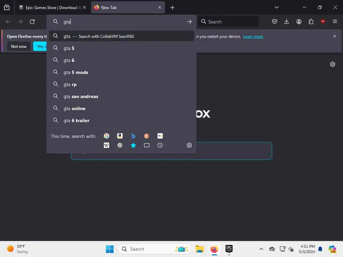Open search settings gear in dropdown
The height and width of the screenshot is (257, 343).
point(189,145)
